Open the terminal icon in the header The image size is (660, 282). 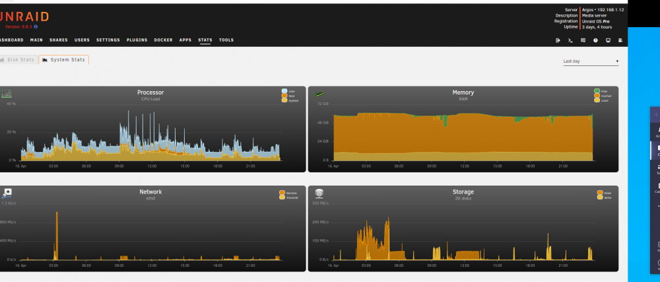(x=570, y=40)
